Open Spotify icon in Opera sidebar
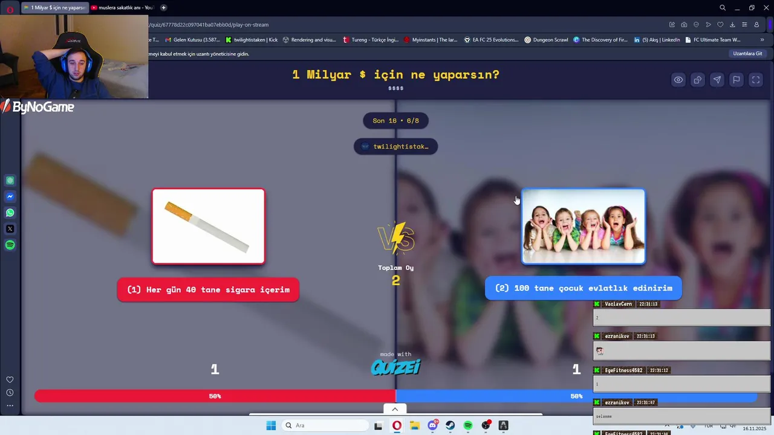This screenshot has height=435, width=774. click(x=10, y=245)
